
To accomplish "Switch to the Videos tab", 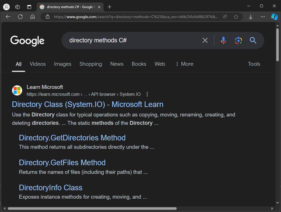I will pos(38,64).
